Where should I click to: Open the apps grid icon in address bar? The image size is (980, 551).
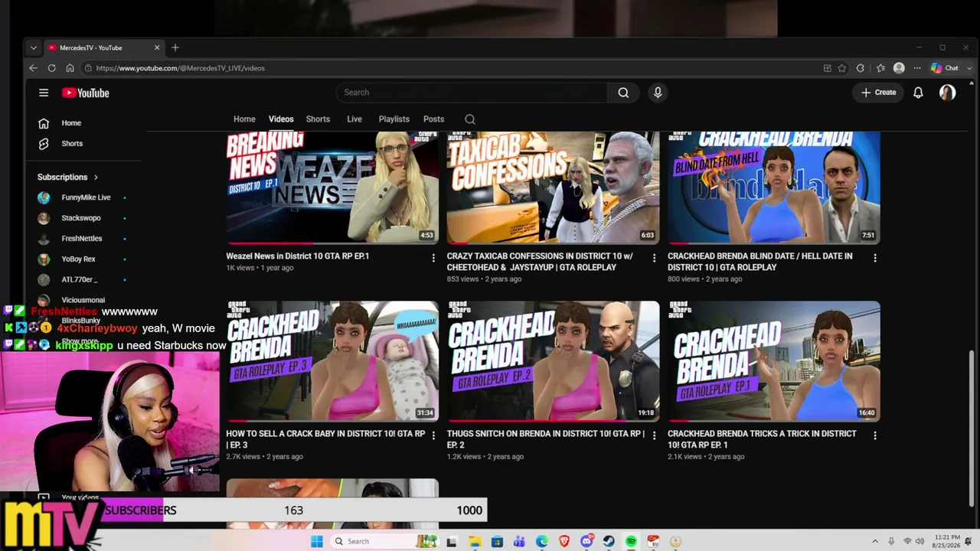click(827, 68)
